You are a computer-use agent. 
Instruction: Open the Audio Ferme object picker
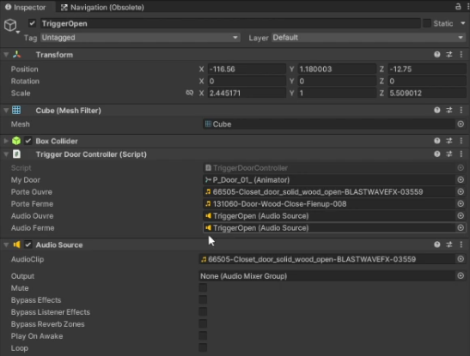point(461,227)
